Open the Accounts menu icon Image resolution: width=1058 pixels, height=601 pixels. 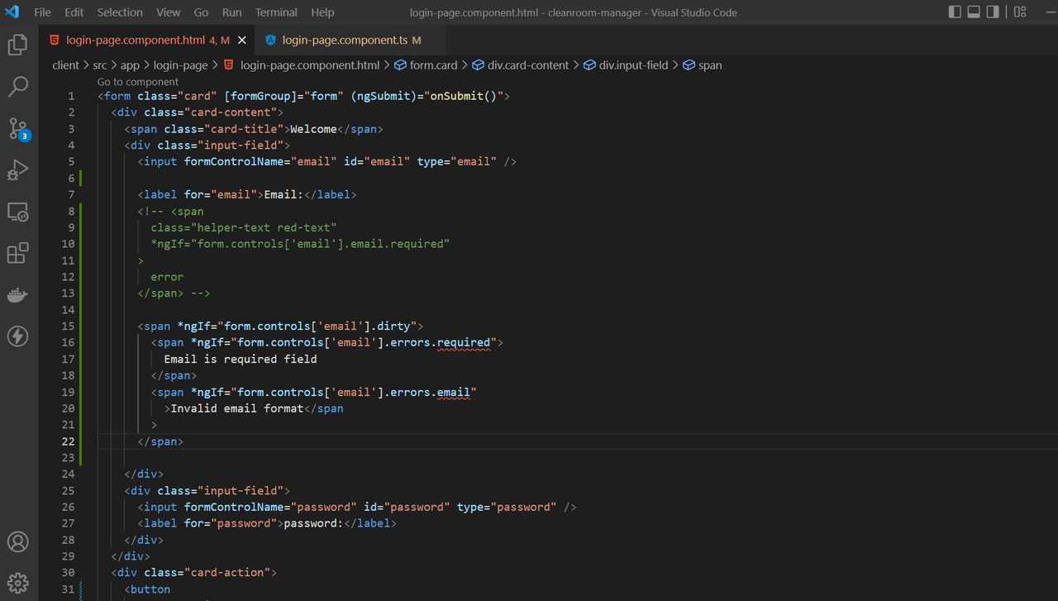click(17, 541)
